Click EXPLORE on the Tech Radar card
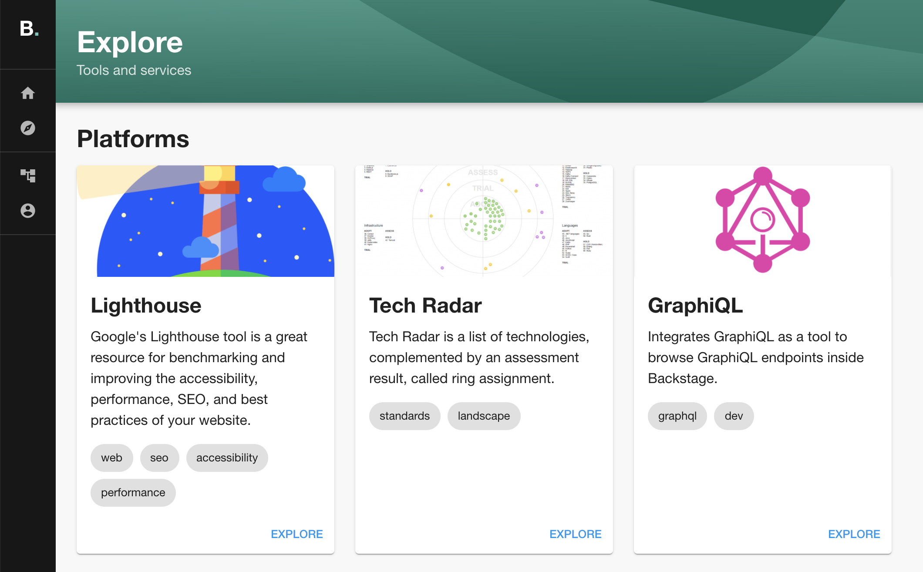923x572 pixels. pos(576,534)
